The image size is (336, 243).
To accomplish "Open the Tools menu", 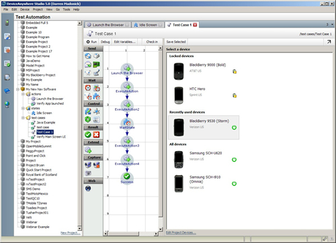I will click(67, 9).
